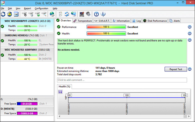The image size is (195, 122).
Task: Click the disk with magnifier toolbar icon
Action: pos(44,14)
